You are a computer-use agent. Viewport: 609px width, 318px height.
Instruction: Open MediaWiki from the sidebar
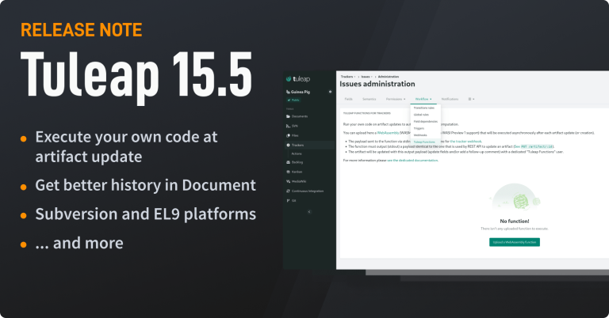(299, 180)
